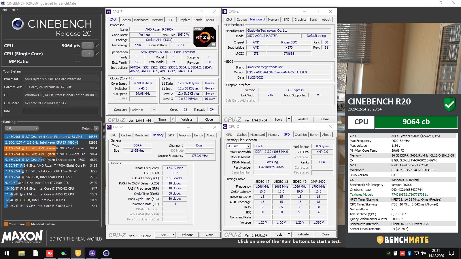Click the Ryzen 9 logo in CPU-Z
The height and width of the screenshot is (259, 461).
point(205,37)
